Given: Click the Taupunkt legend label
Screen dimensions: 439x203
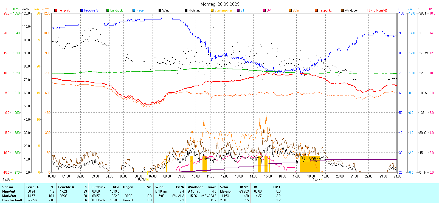Looking at the screenshot, I should click(325, 10).
